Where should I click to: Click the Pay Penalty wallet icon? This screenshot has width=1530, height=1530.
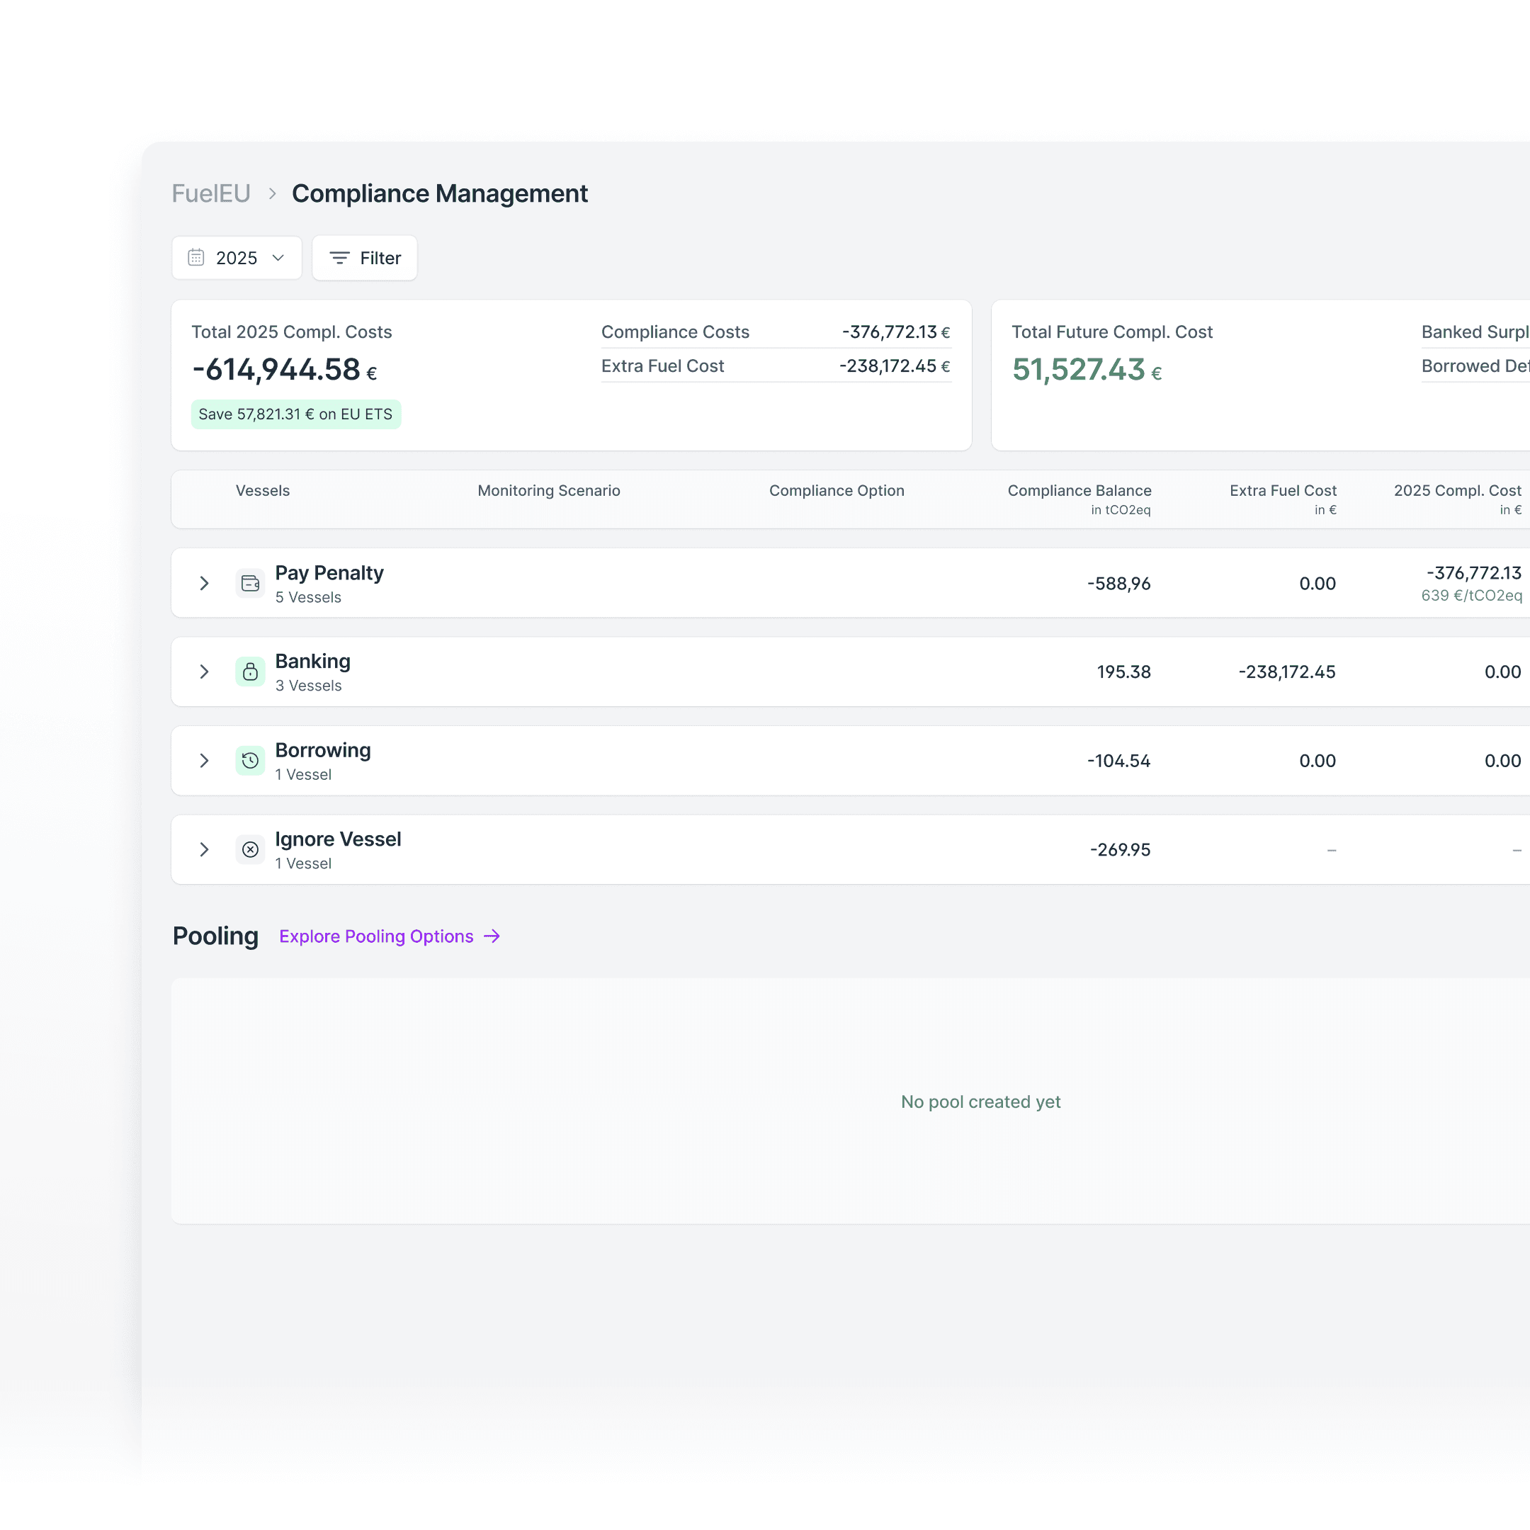click(250, 584)
